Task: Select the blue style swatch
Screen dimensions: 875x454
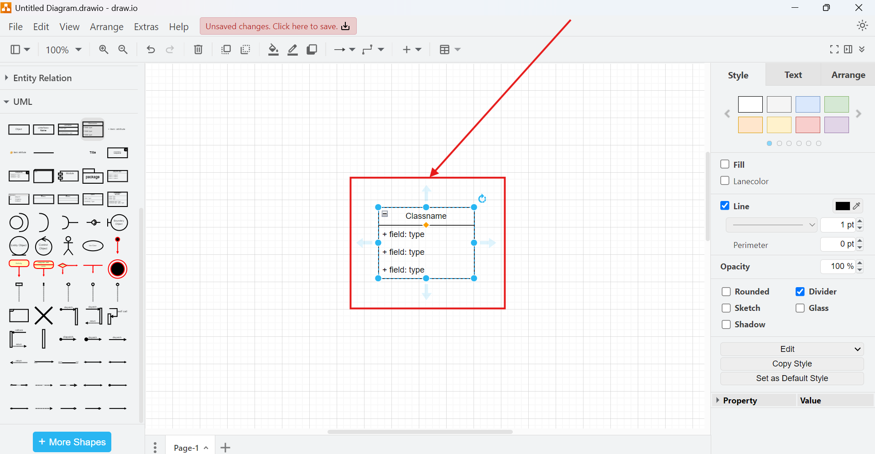Action: (x=808, y=104)
